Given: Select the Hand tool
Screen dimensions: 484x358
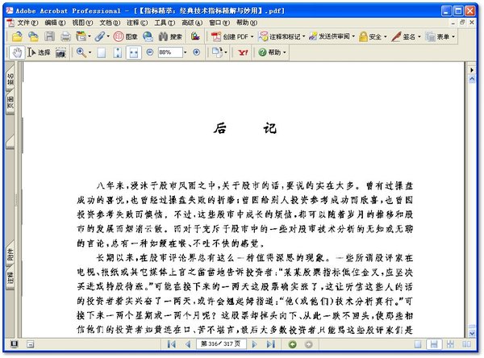Looking at the screenshot, I should (x=17, y=52).
